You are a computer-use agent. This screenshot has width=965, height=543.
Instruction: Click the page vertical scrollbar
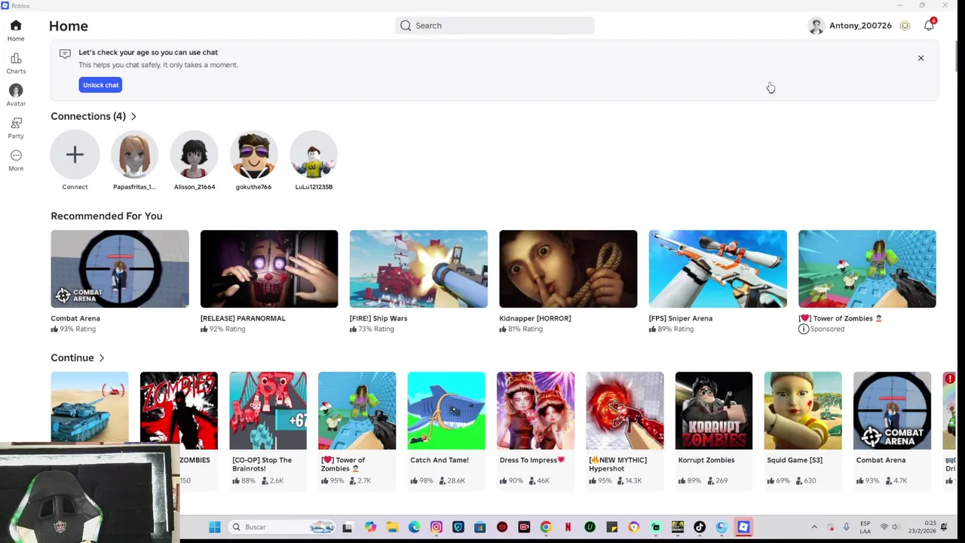[957, 56]
